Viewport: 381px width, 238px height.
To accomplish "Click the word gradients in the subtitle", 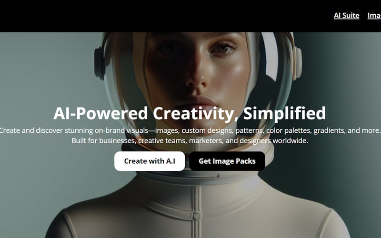I will [330, 130].
